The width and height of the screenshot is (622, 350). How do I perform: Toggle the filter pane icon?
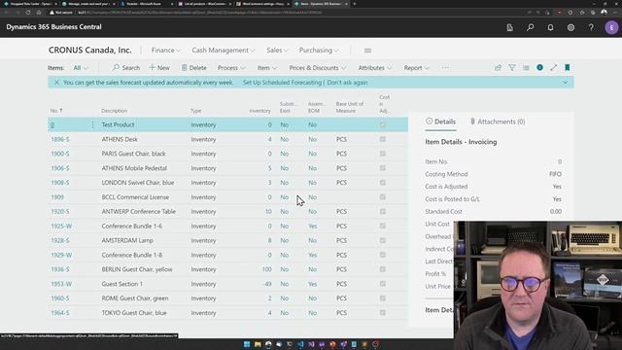click(512, 68)
